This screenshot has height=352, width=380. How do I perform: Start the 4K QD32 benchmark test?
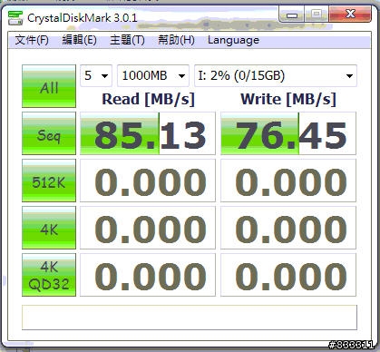[x=49, y=275]
